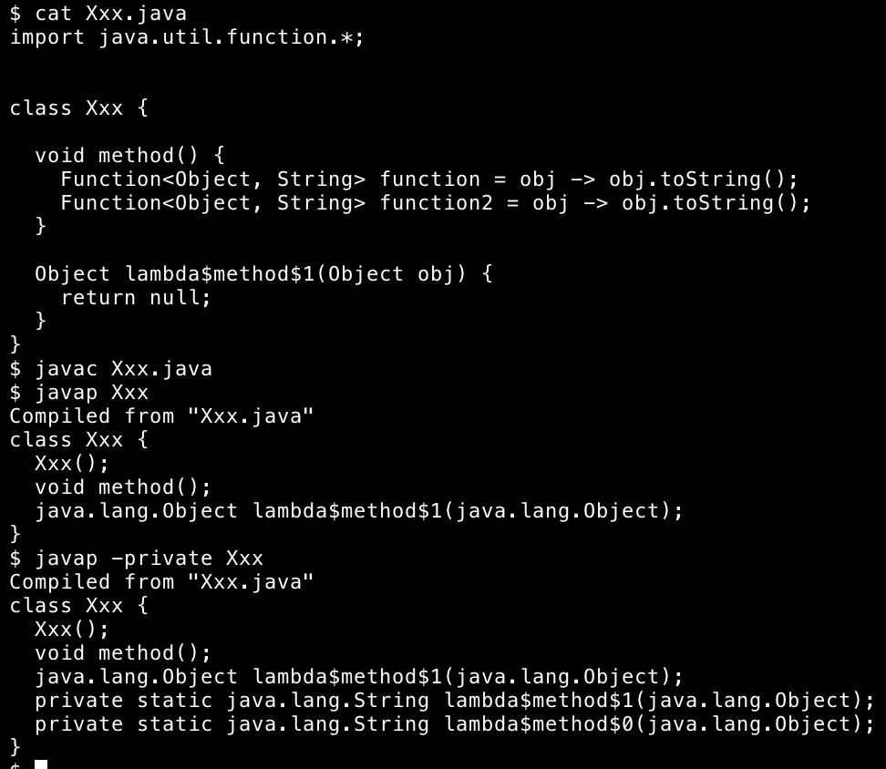Viewport: 886px width, 769px height.
Task: Click the second 'Compiled from' output line
Action: [x=161, y=582]
